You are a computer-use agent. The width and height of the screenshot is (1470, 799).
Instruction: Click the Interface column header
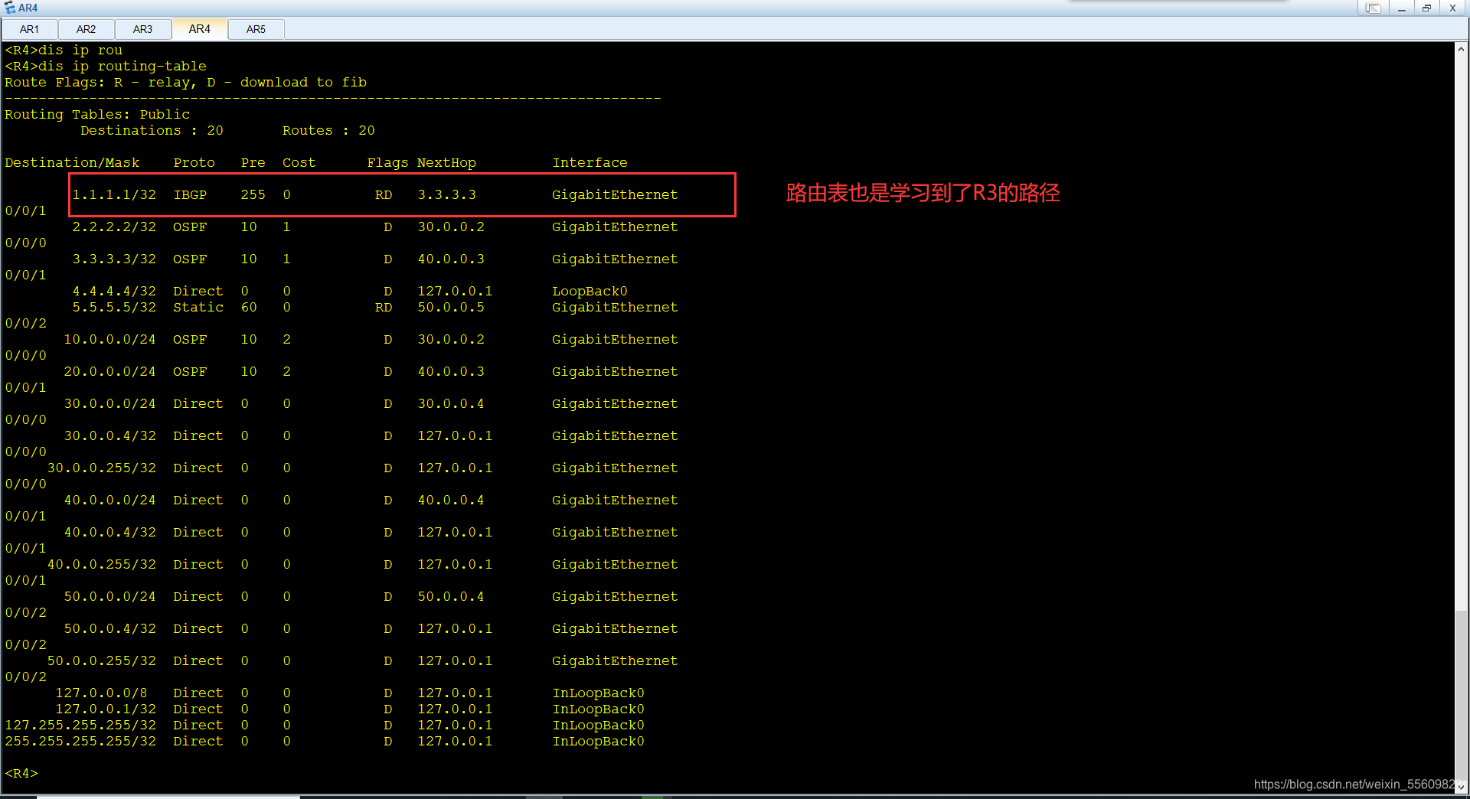(590, 163)
